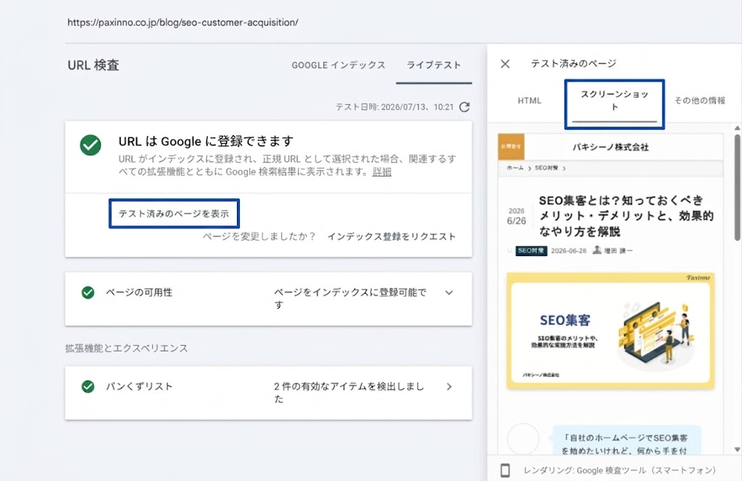The height and width of the screenshot is (481, 742).
Task: Click 2 件の有効なアイテムを検出しました text
Action: (x=349, y=393)
